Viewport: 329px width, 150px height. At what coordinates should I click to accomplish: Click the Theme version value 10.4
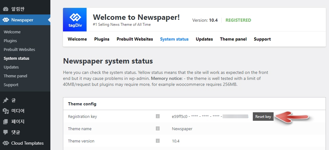pyautogui.click(x=176, y=141)
